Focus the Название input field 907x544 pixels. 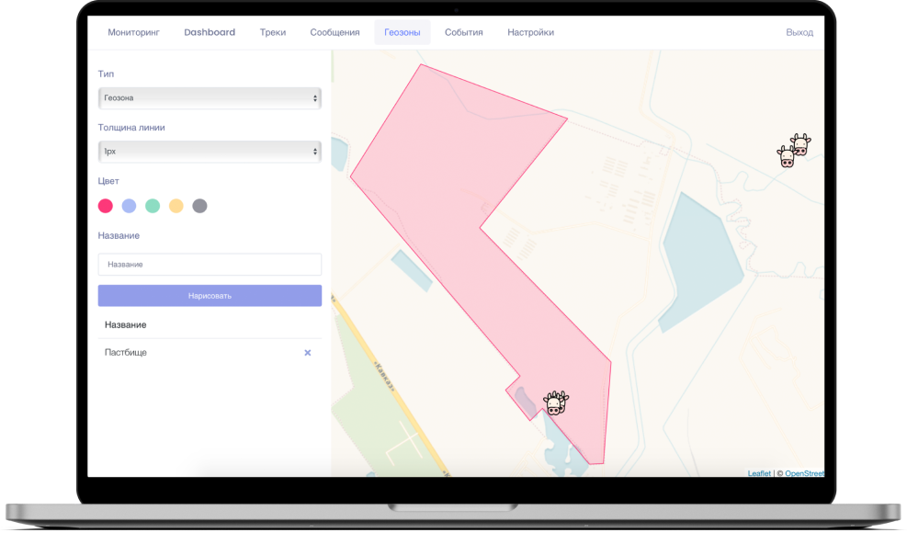pos(210,265)
